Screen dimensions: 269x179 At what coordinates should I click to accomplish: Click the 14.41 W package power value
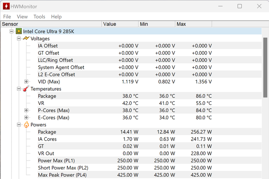tap(129, 132)
